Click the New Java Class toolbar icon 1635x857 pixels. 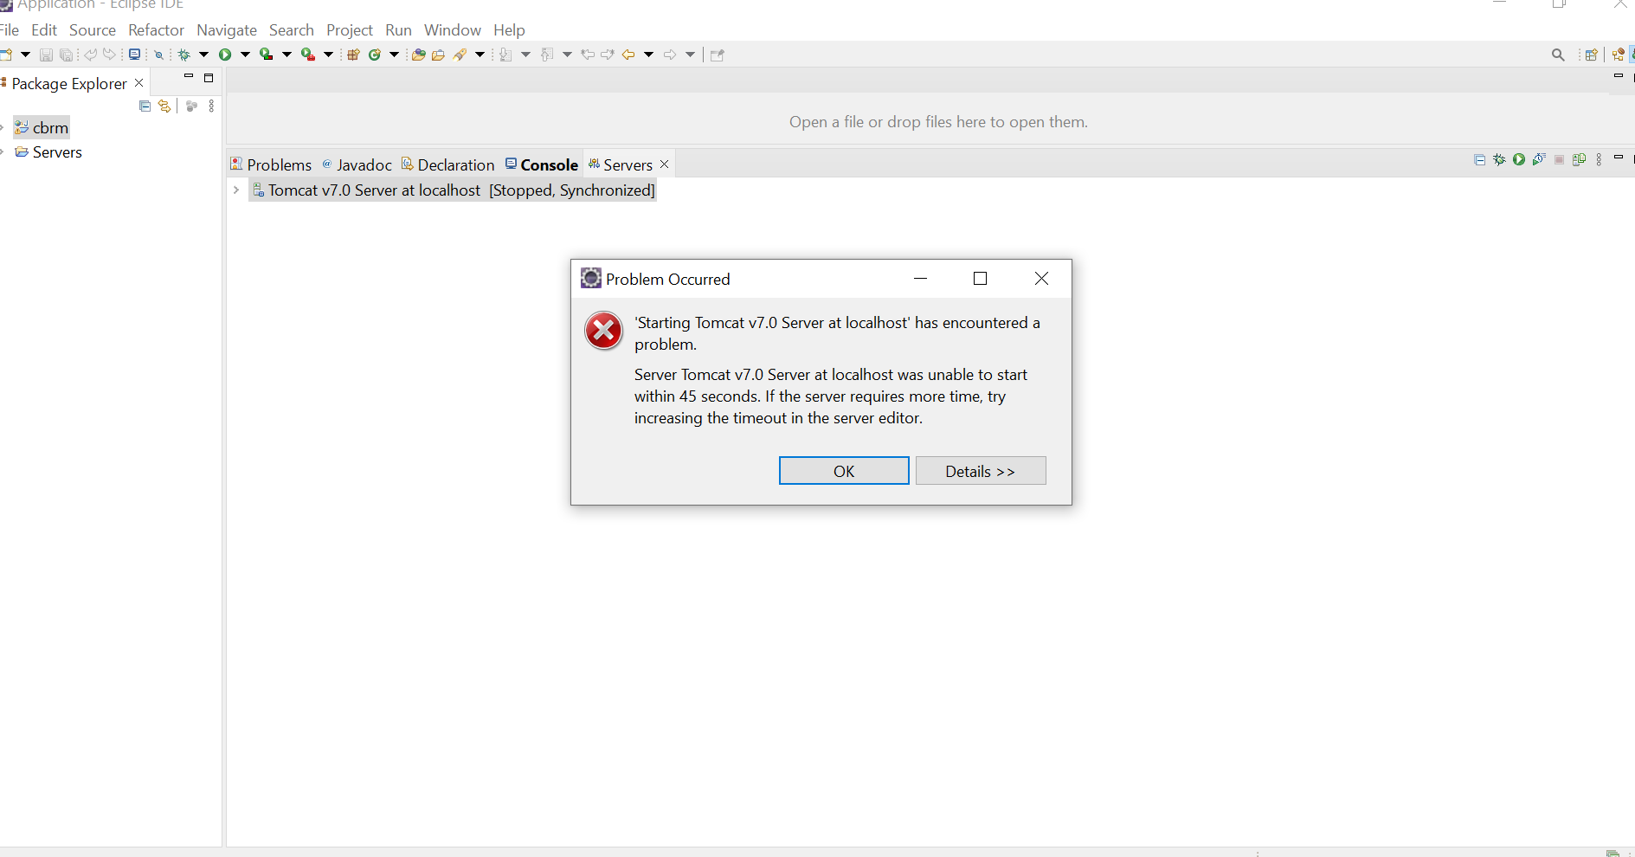pos(374,55)
